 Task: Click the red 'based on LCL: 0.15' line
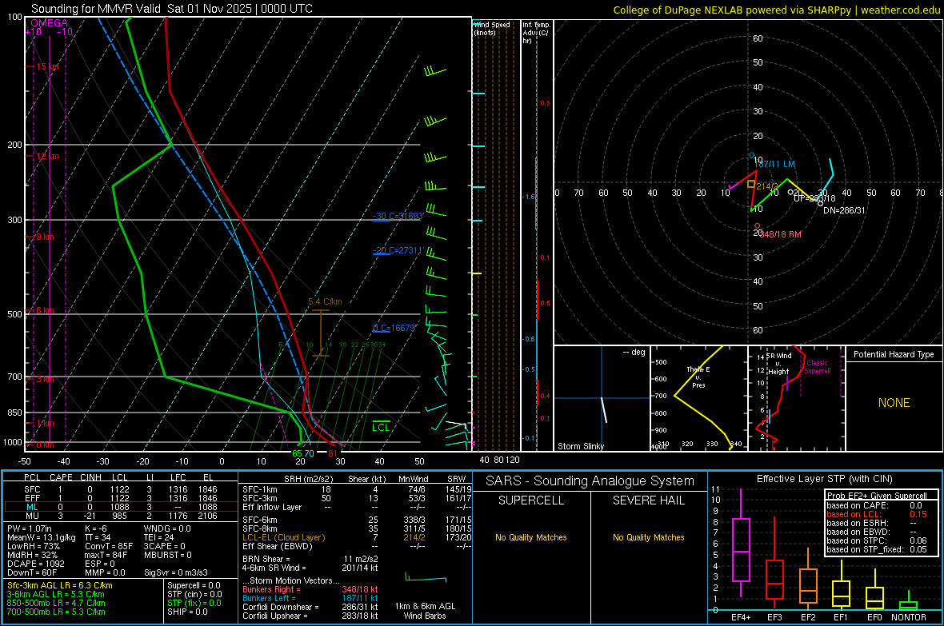tap(877, 514)
